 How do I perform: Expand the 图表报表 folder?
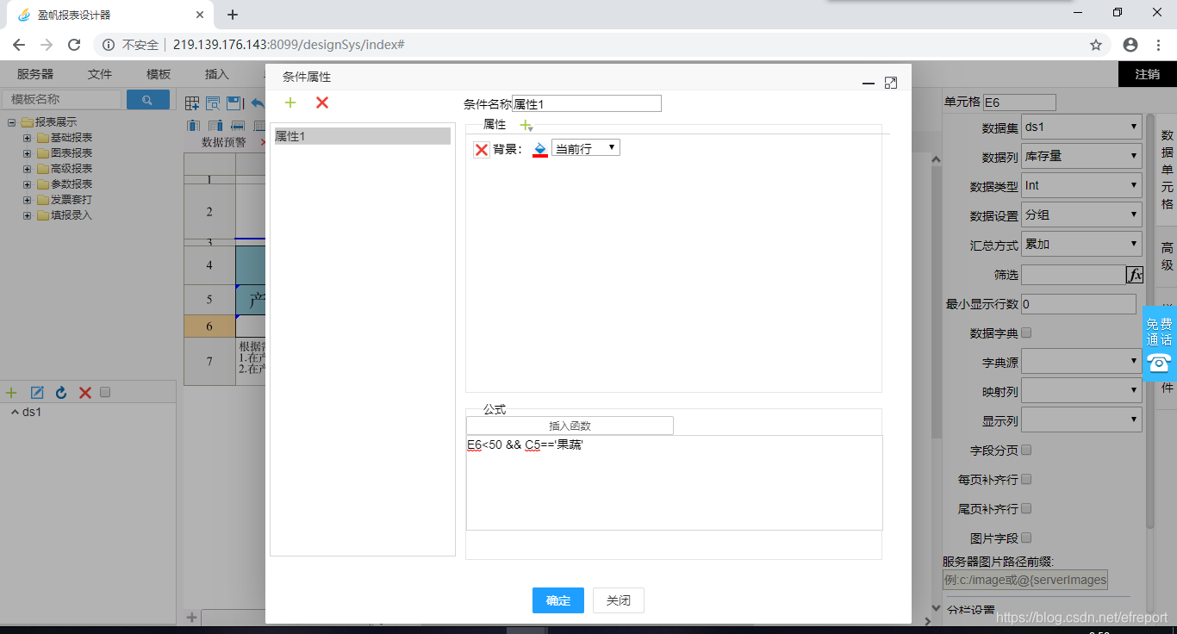[28, 153]
